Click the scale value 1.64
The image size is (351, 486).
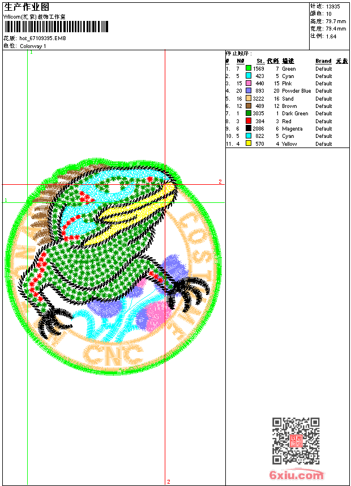pos(331,36)
